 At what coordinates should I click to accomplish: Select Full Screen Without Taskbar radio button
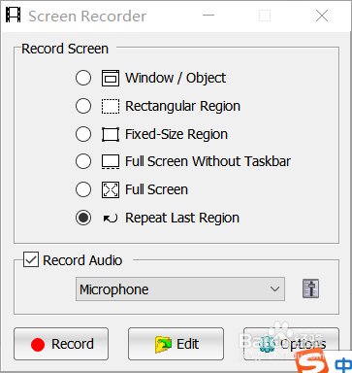coord(83,161)
